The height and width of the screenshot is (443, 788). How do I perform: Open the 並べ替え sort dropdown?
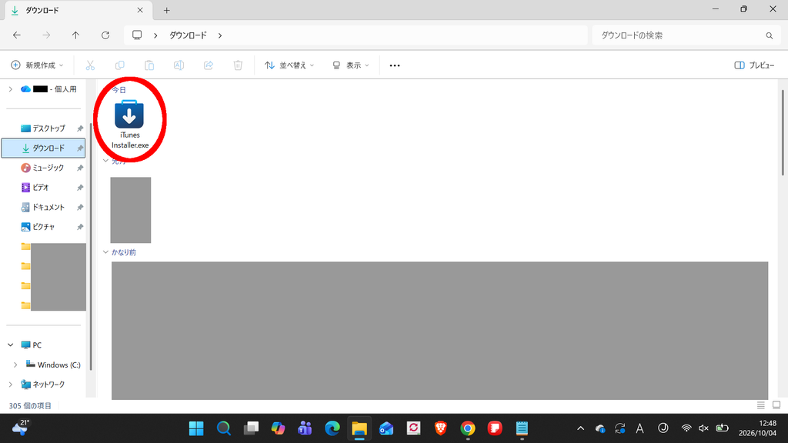pos(289,65)
